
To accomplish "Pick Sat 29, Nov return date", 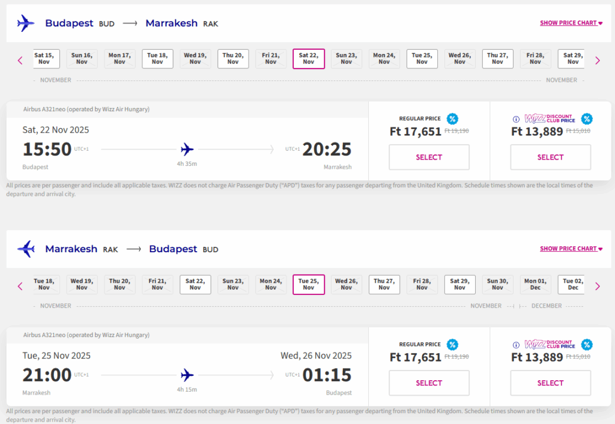I will coord(459,284).
